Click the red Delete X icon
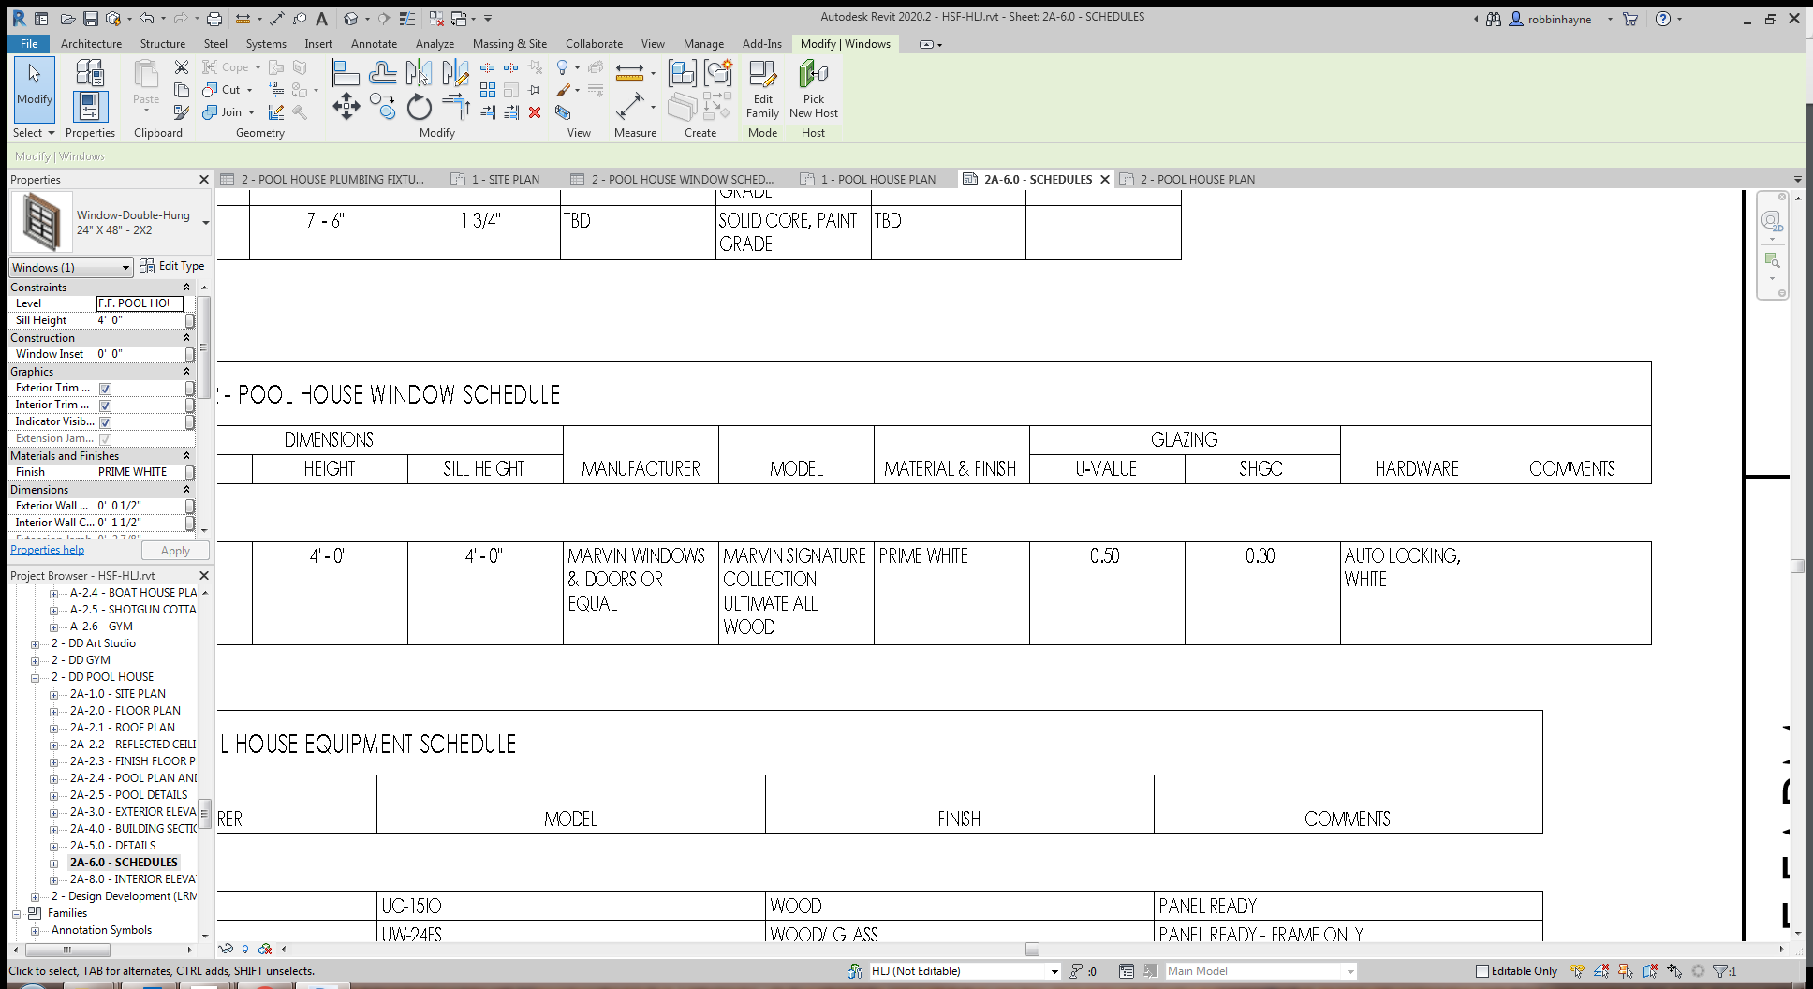This screenshot has width=1813, height=989. coord(535,112)
